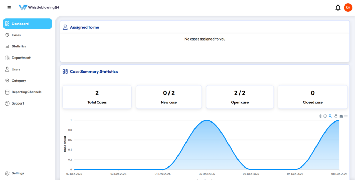
Task: Click the Support help icon item
Action: (18, 103)
